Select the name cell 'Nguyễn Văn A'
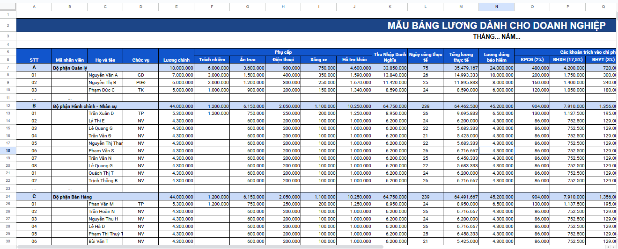This screenshot has width=618, height=249. pos(105,75)
